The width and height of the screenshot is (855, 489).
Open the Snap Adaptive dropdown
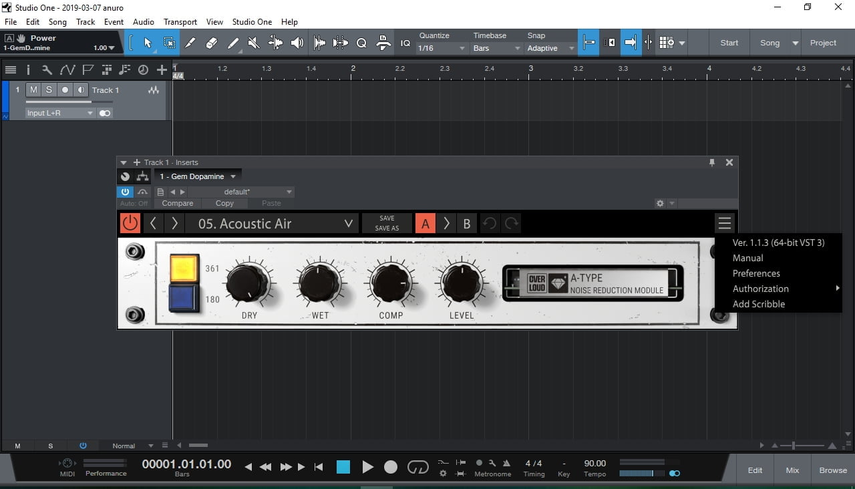click(x=550, y=48)
